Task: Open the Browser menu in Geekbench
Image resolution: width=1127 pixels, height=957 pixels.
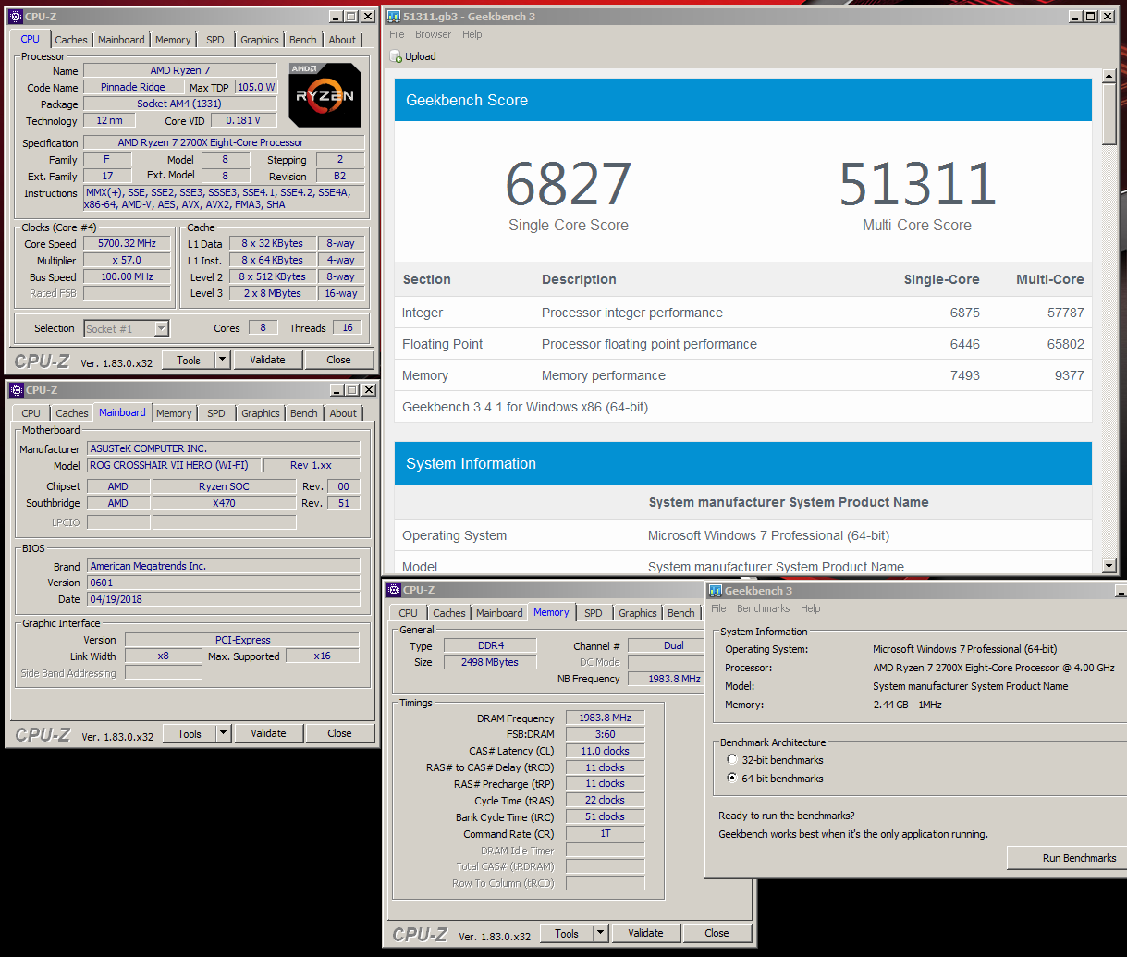Action: (x=433, y=34)
